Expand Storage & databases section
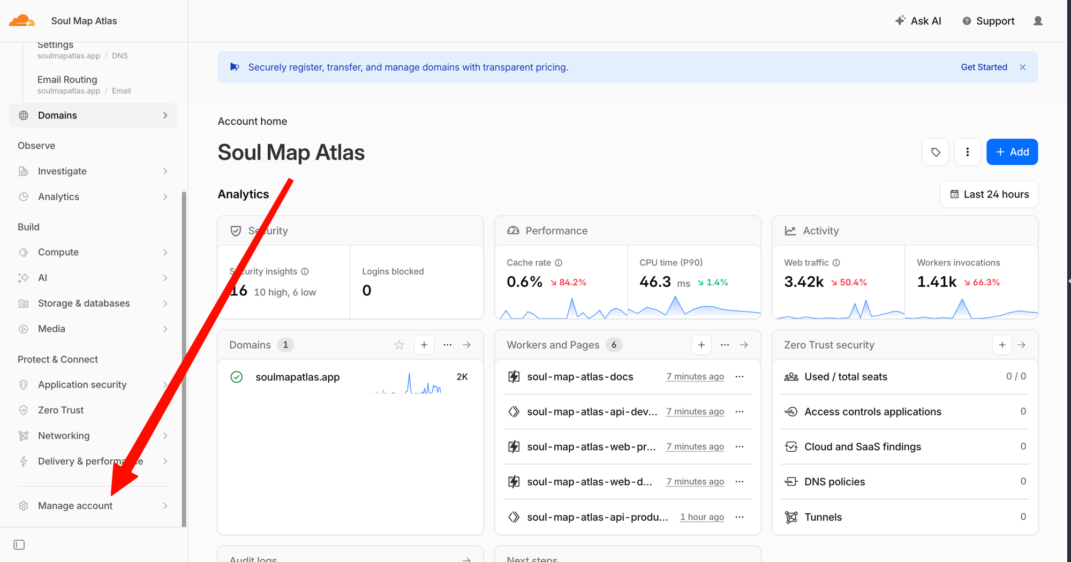This screenshot has width=1071, height=562. pyautogui.click(x=93, y=303)
